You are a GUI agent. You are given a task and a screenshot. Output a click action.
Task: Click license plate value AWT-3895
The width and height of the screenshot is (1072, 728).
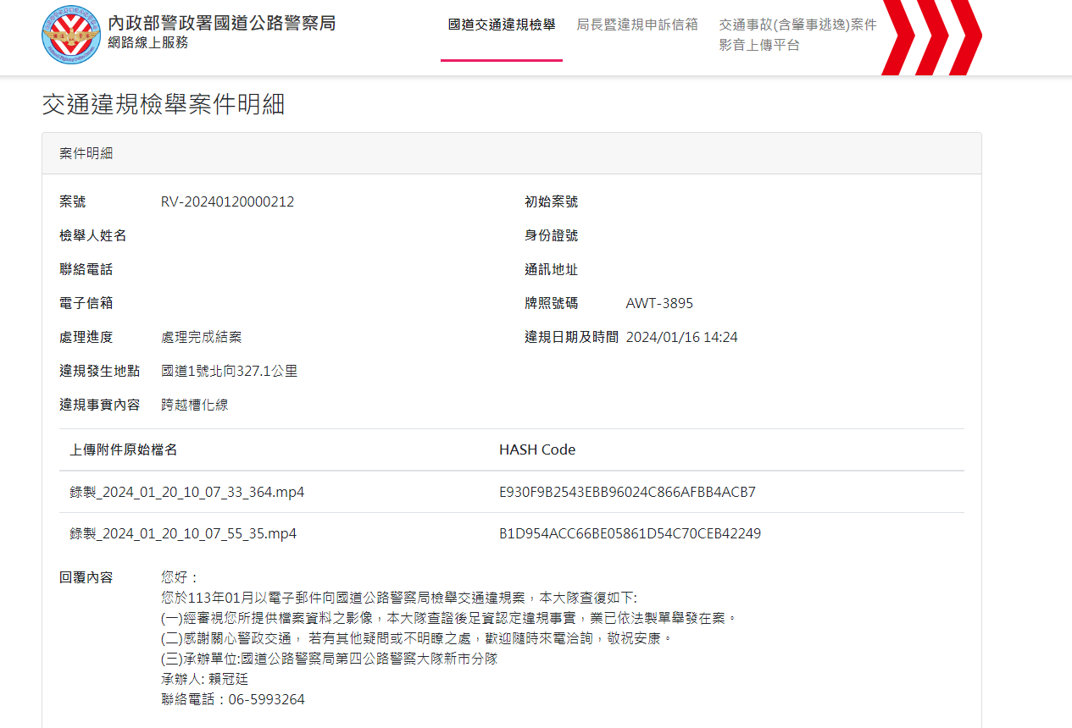point(659,303)
